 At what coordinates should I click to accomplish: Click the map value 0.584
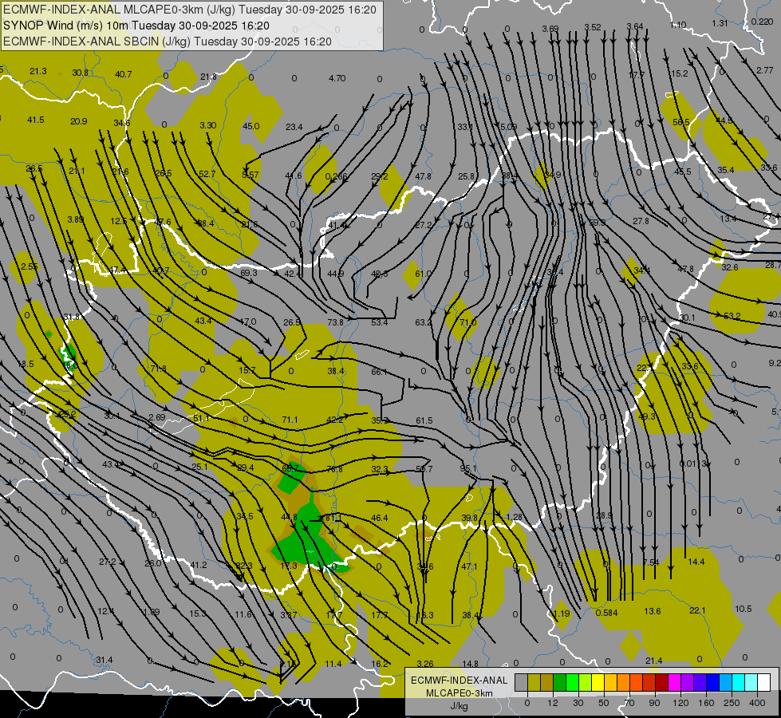coord(606,613)
